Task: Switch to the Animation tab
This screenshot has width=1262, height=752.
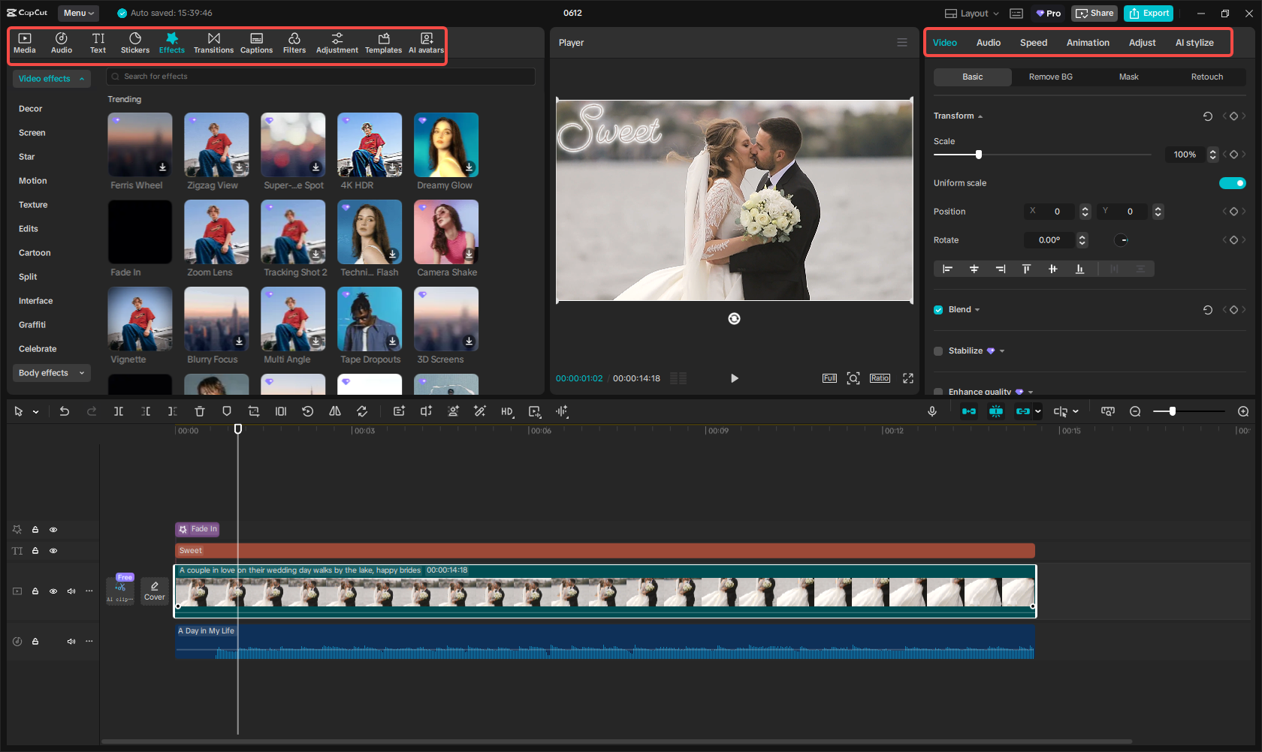Action: point(1088,43)
